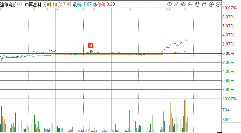The height and width of the screenshot is (133, 241).
Task: Zoom in with the plus icon
Action: click(211, 4)
